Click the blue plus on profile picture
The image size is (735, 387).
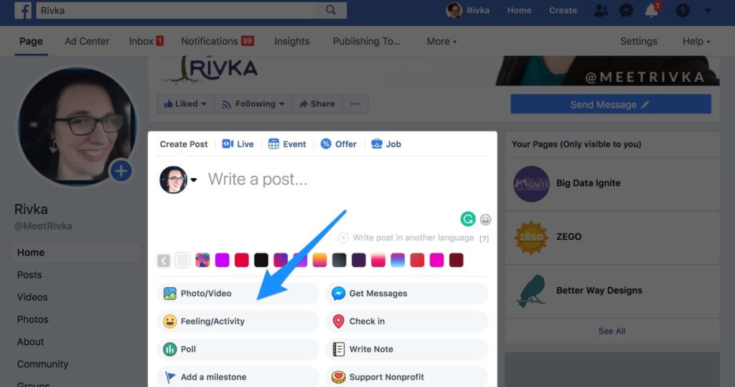pos(121,171)
